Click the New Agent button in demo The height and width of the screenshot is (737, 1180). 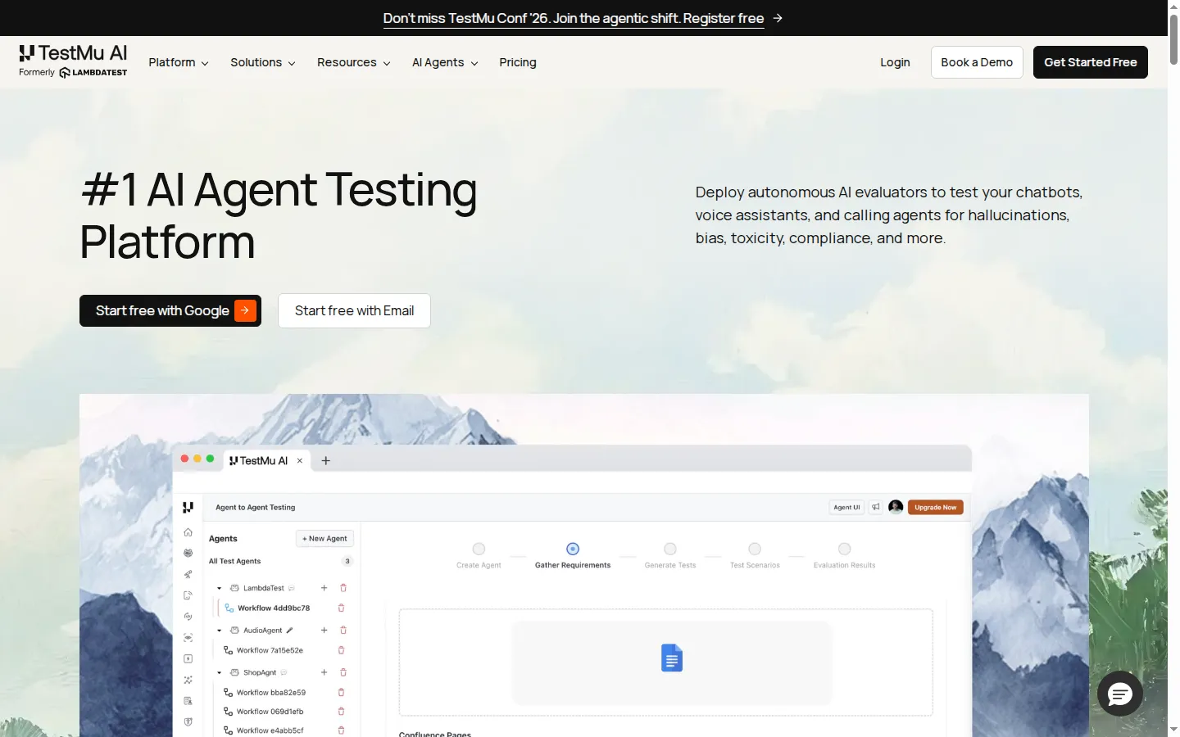[324, 538]
